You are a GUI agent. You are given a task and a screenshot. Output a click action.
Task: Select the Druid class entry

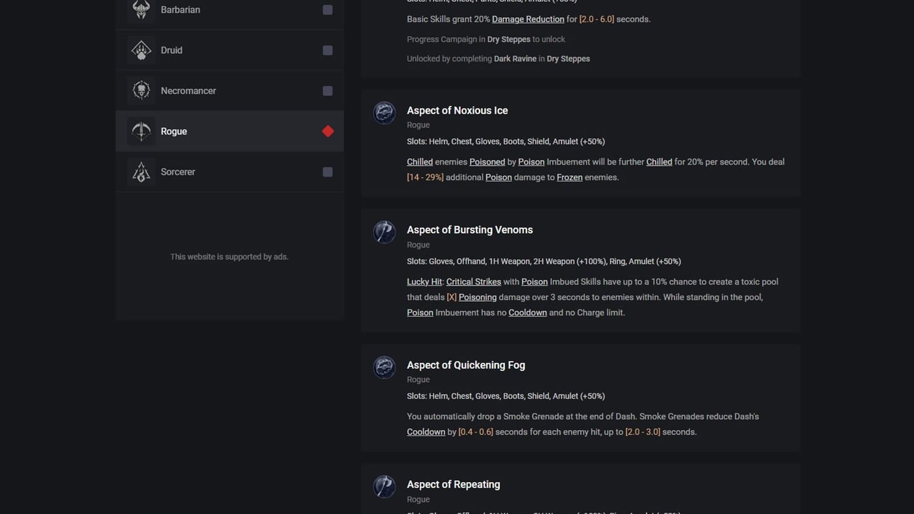[x=230, y=50]
